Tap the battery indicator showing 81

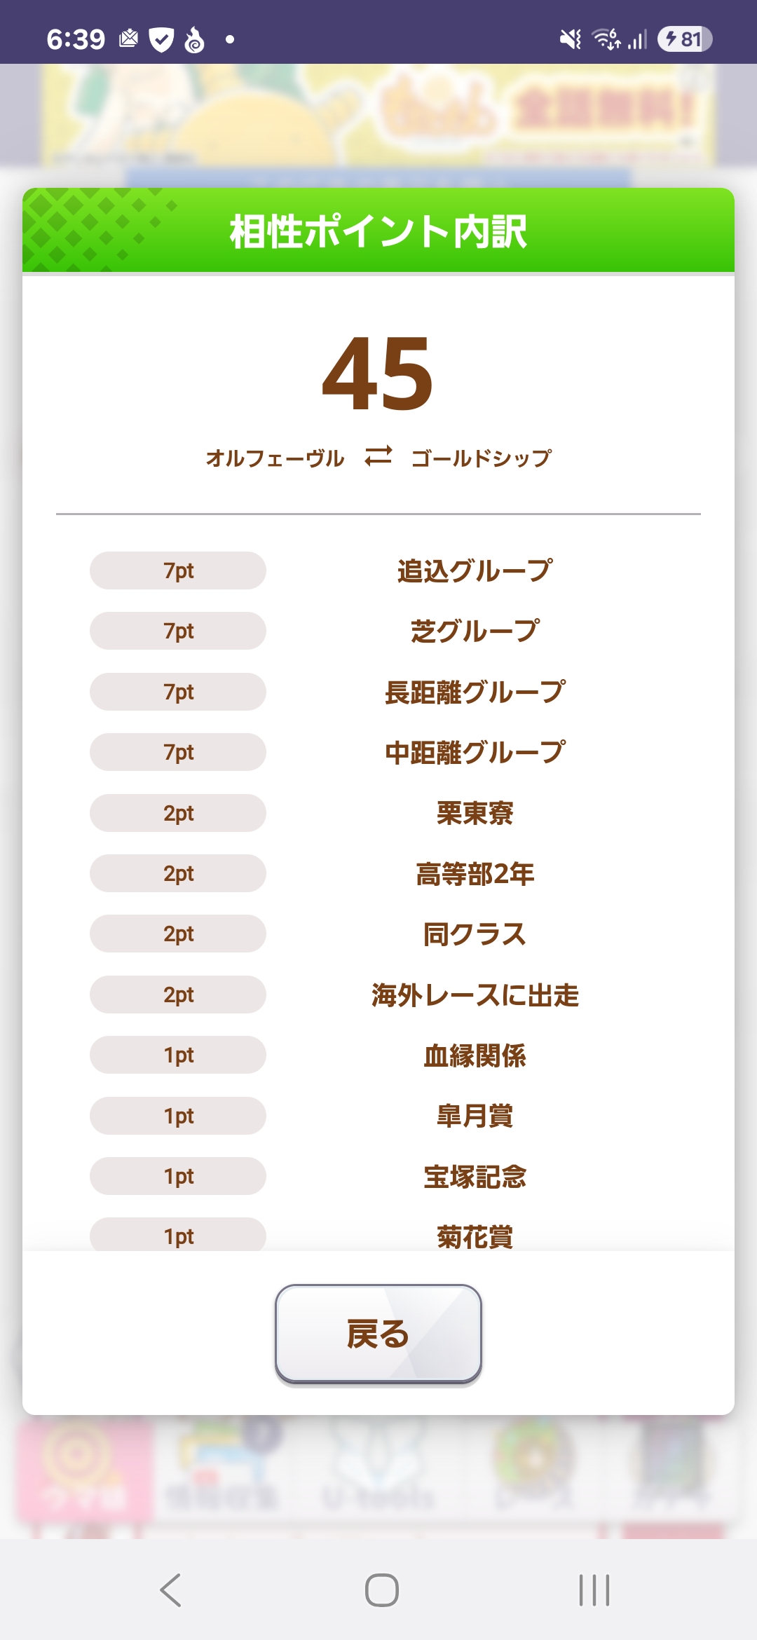point(684,39)
